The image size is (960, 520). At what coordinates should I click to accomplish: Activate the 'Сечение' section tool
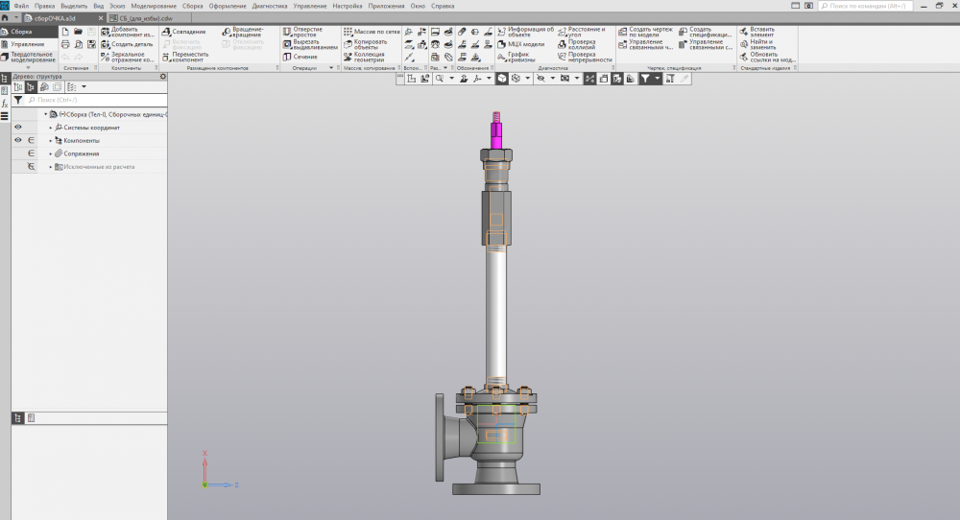[300, 57]
